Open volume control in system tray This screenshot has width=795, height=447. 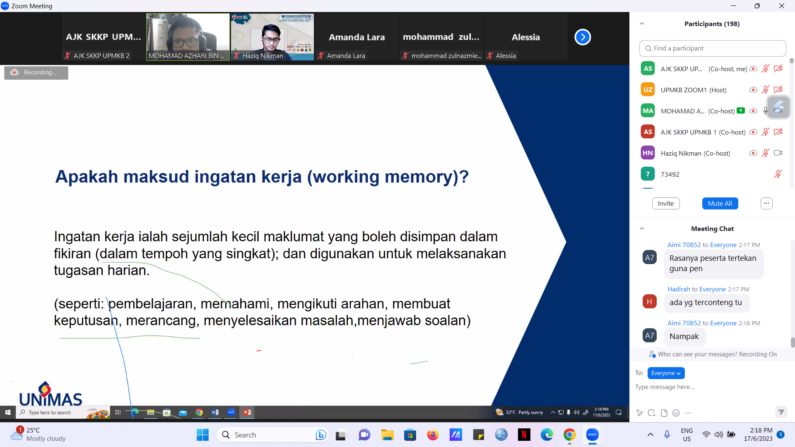[719, 435]
